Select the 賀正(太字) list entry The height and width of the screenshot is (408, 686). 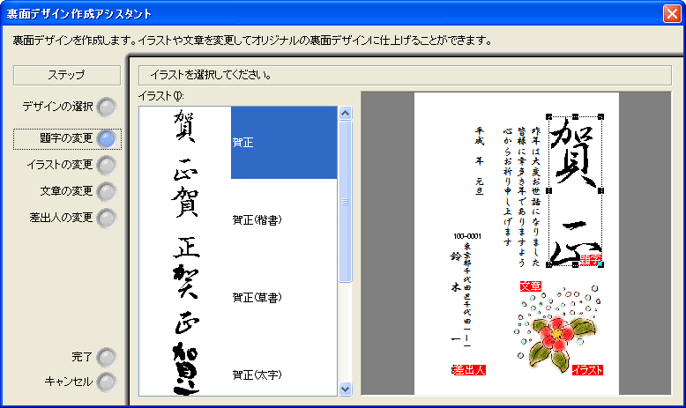coord(257,375)
